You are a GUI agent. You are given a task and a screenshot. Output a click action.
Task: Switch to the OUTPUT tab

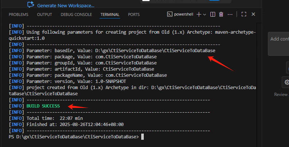44,14
